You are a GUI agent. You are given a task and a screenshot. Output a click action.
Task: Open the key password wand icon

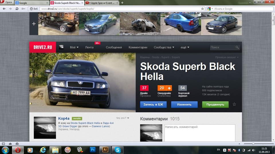click(23, 9)
